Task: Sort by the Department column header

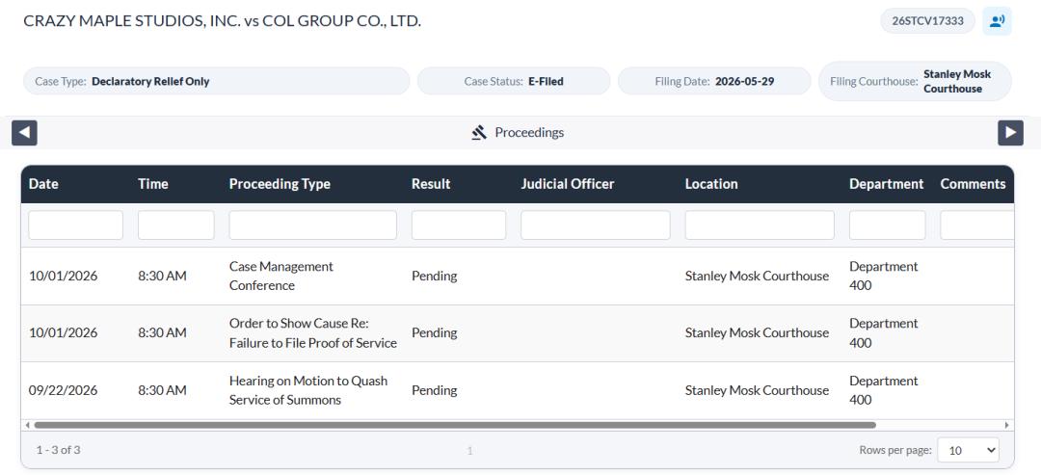Action: tap(887, 184)
